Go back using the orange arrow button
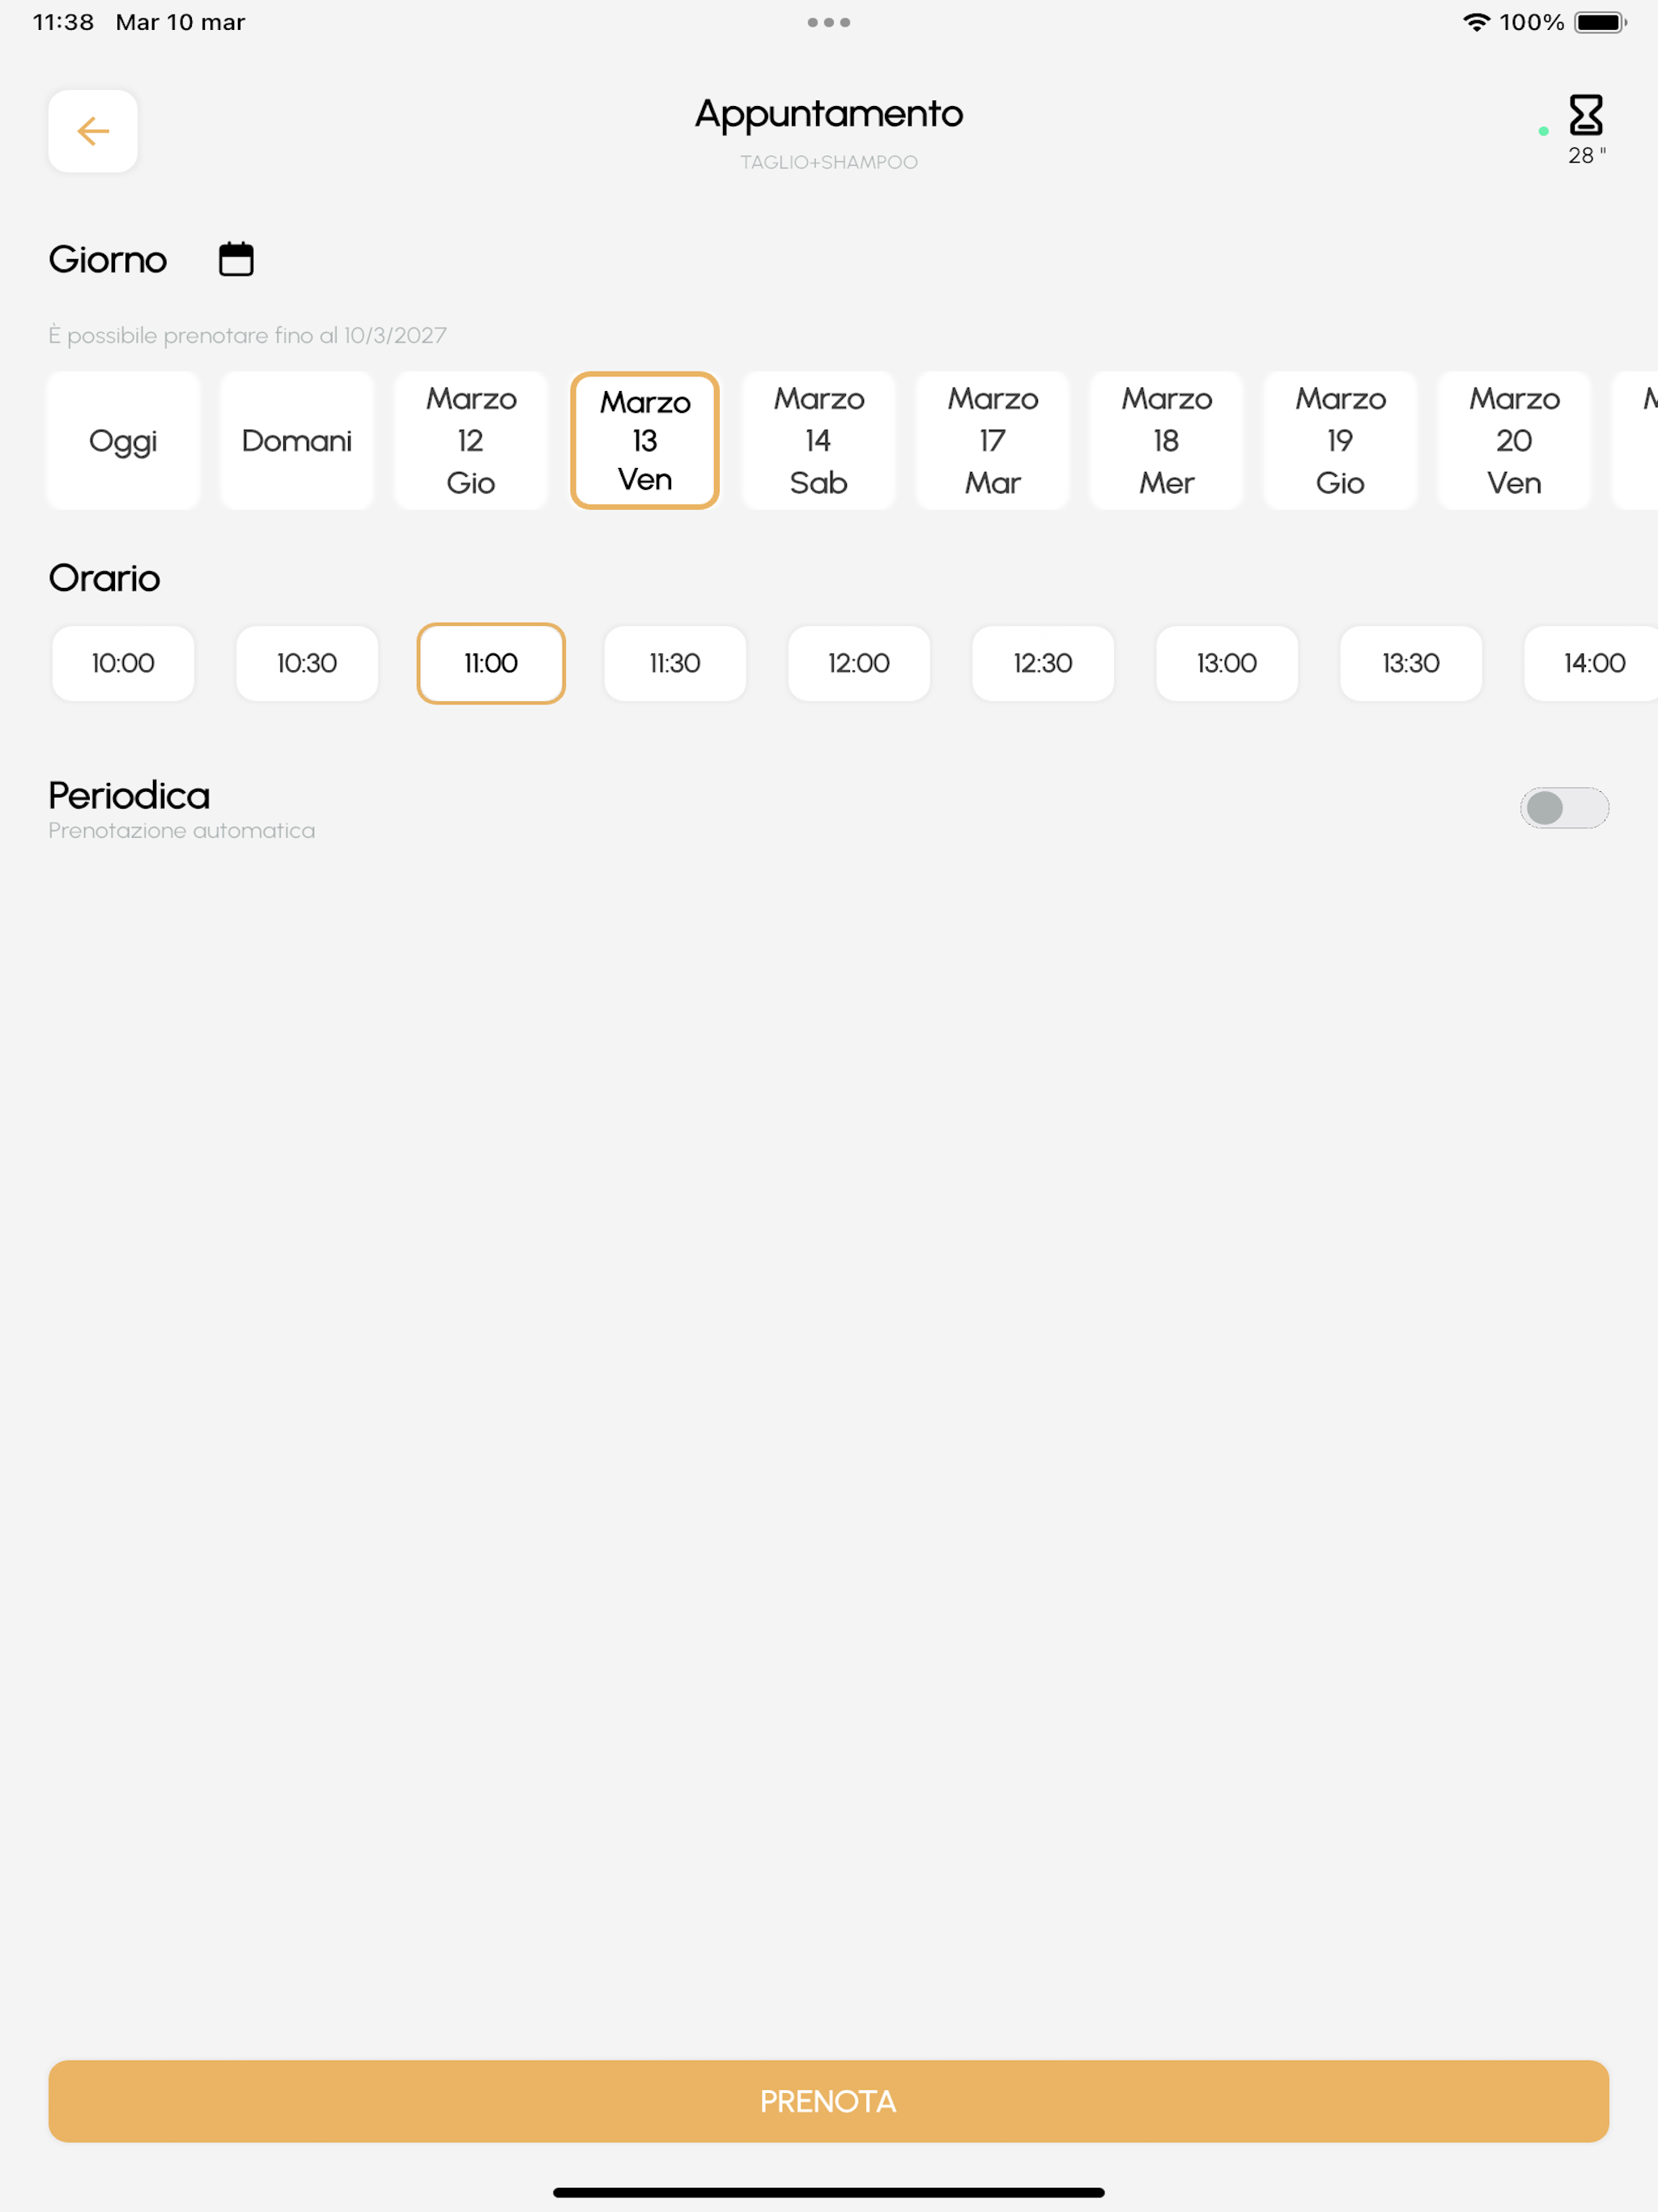The height and width of the screenshot is (2212, 1658). pyautogui.click(x=93, y=131)
